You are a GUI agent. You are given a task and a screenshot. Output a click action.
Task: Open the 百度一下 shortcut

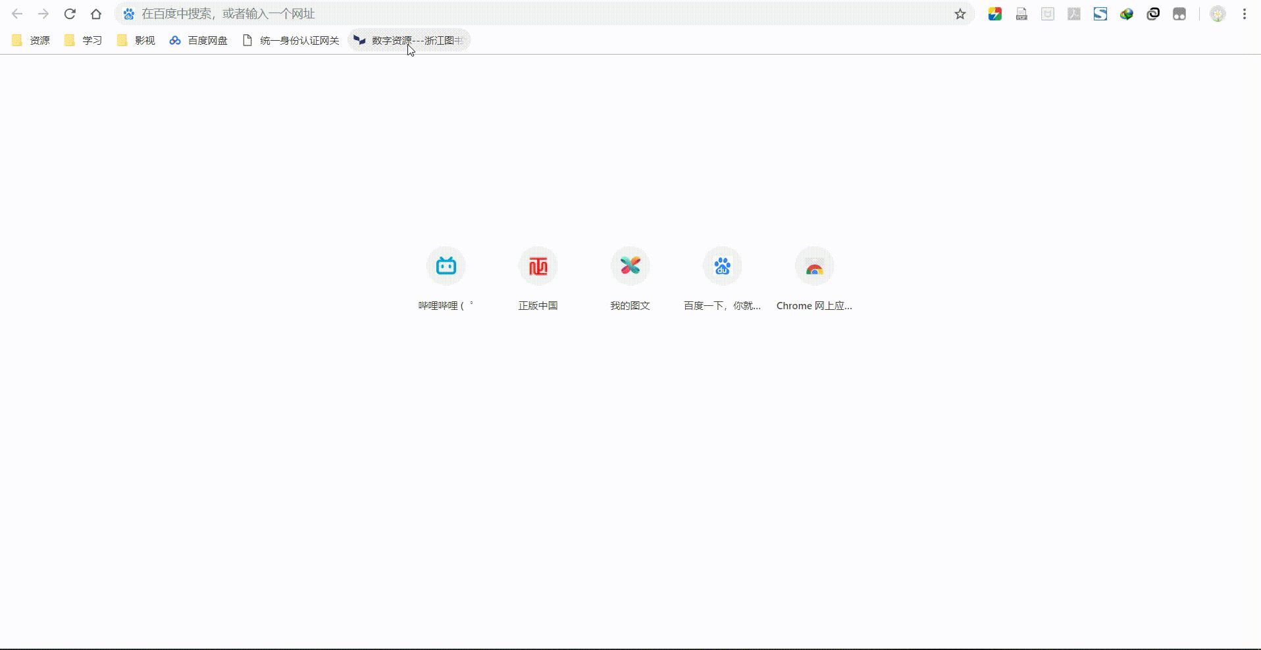click(722, 266)
